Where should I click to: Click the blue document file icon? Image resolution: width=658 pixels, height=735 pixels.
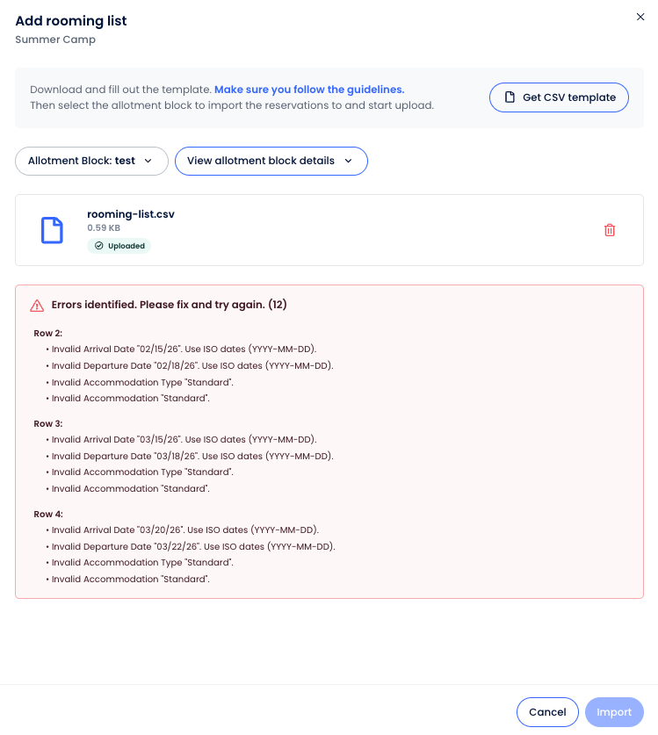coord(53,230)
